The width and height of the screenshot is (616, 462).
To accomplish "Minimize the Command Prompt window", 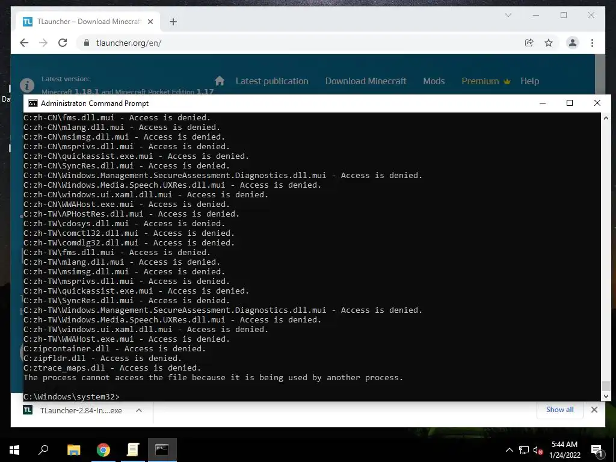I will pos(543,103).
